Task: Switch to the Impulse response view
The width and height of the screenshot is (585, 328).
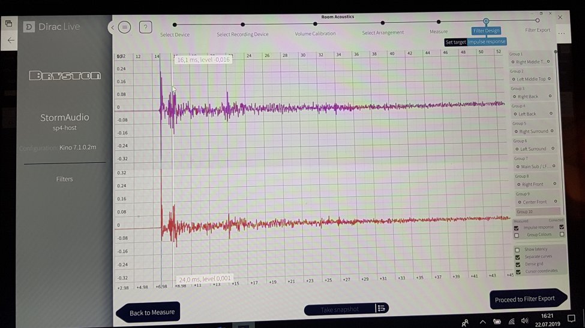Action: (x=487, y=42)
